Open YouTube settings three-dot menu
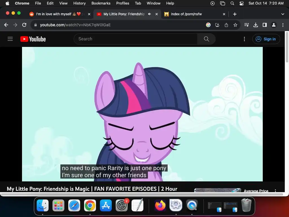289x217 pixels. [244, 39]
